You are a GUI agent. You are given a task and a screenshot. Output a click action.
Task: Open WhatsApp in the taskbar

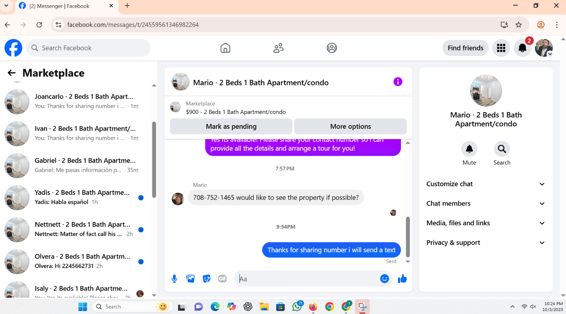(297, 307)
